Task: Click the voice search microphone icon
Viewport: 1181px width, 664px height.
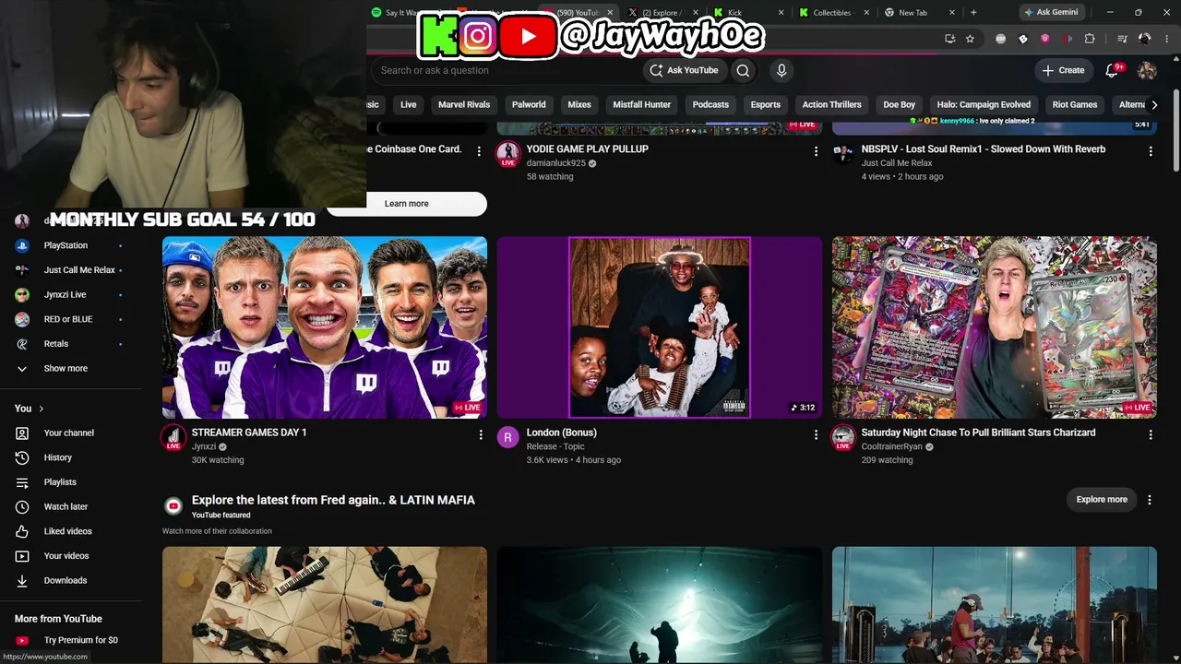Action: [x=781, y=70]
